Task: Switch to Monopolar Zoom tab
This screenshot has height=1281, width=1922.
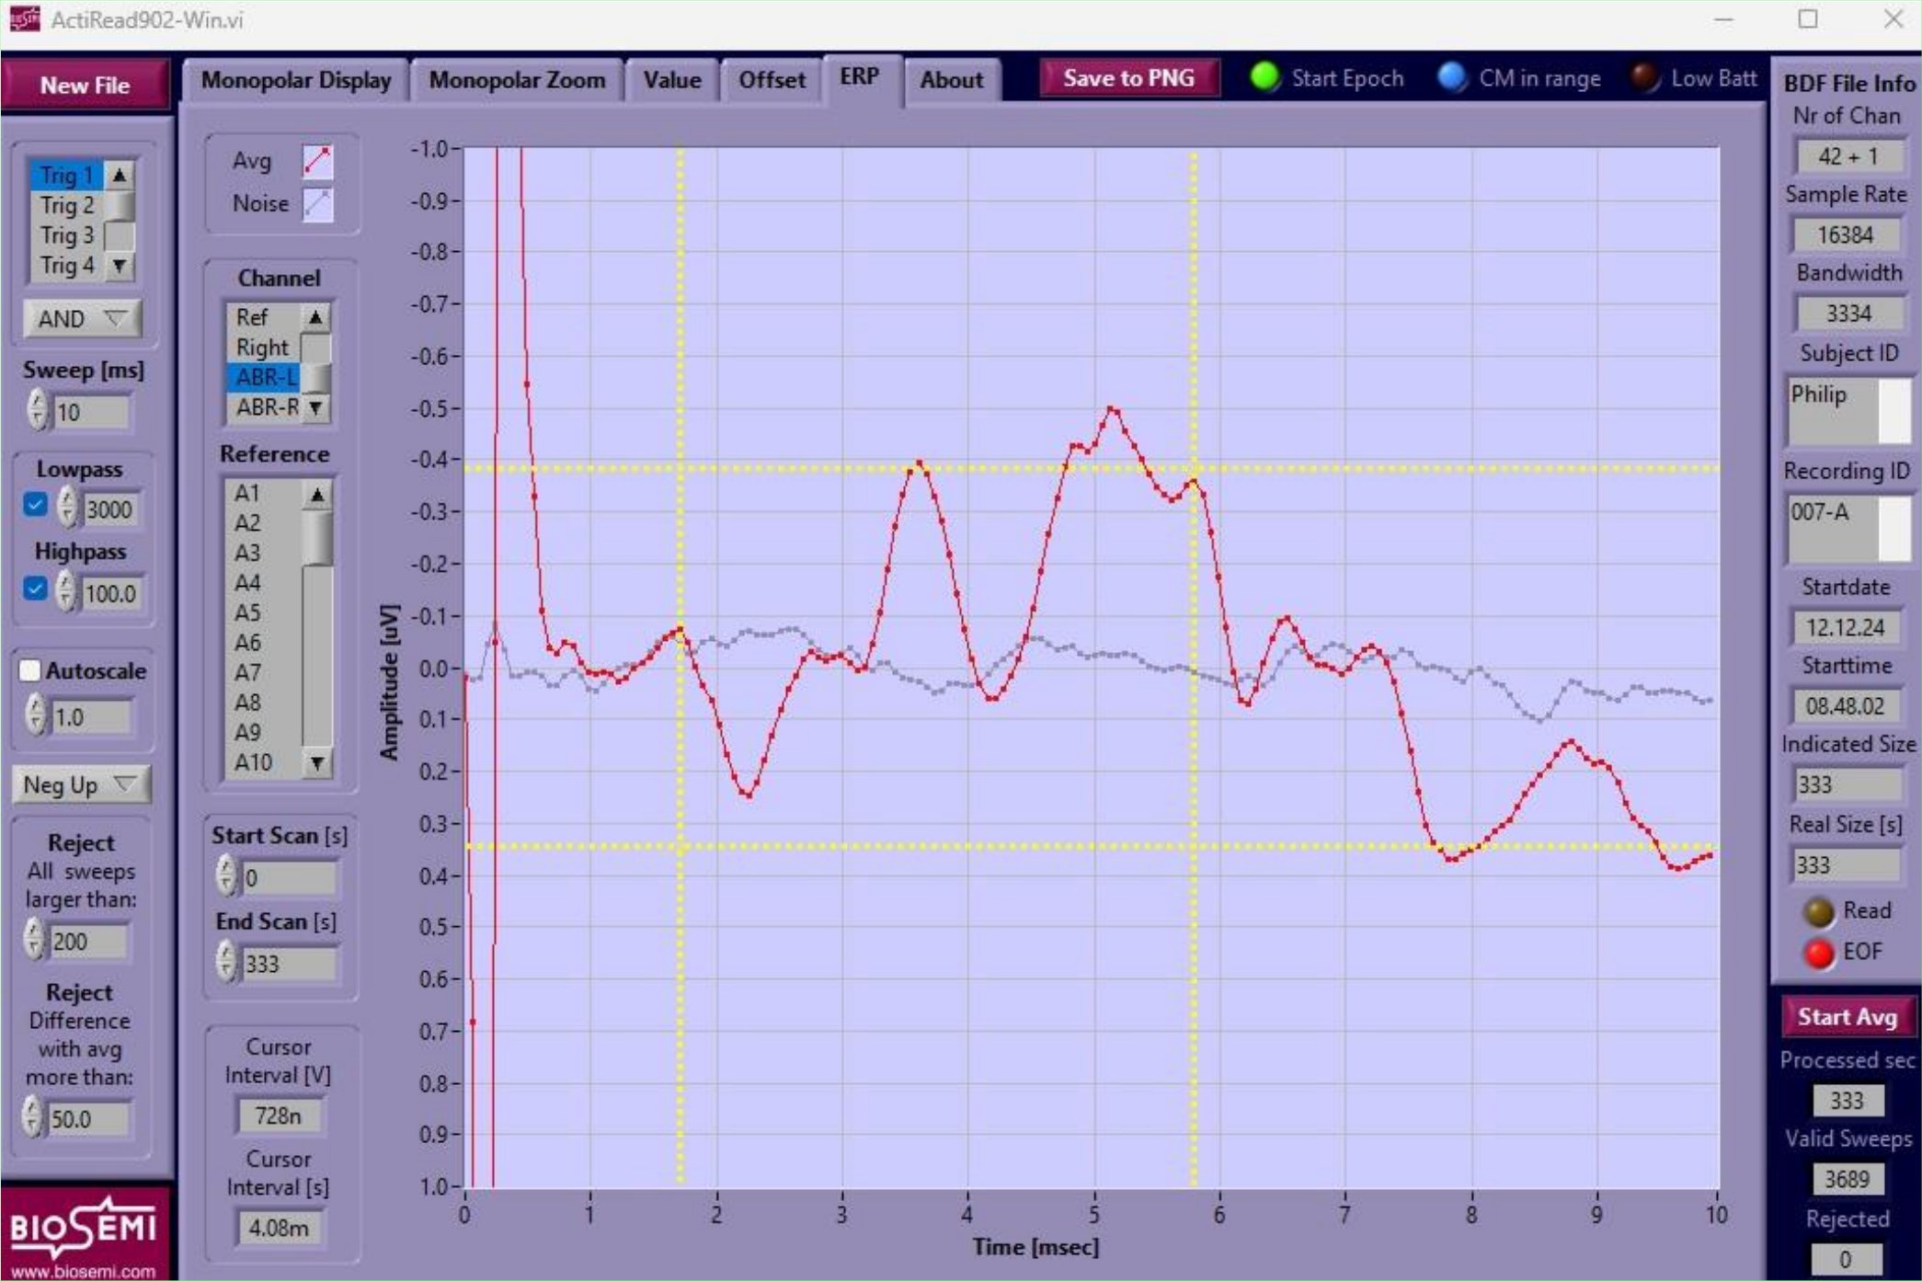Action: coord(517,80)
